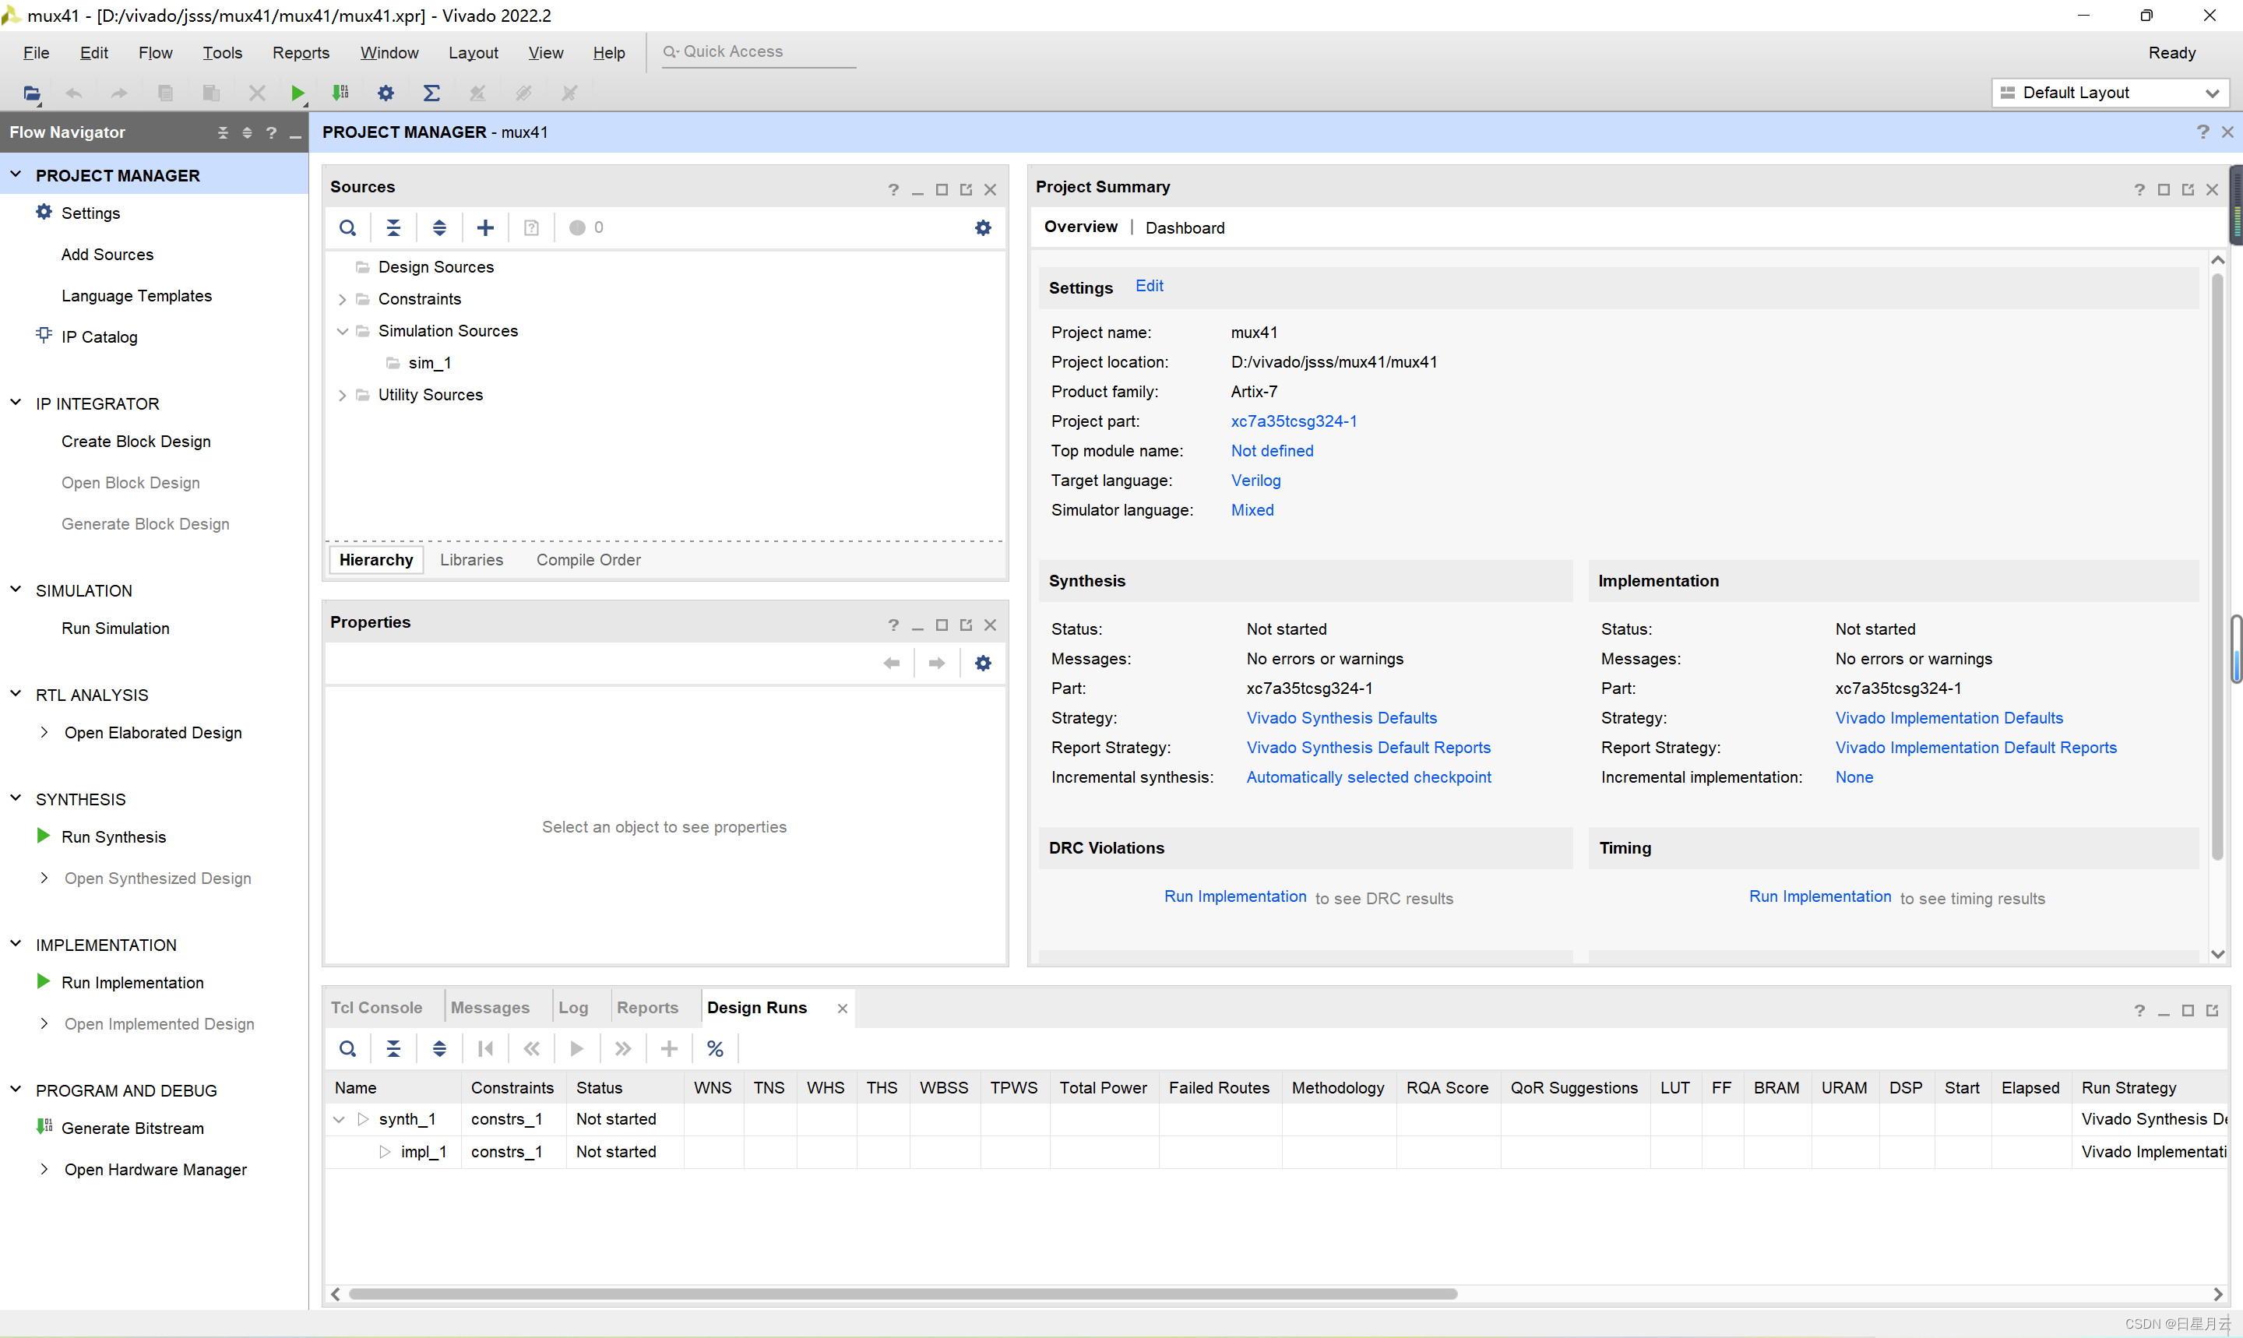Open Settings gear in main toolbar

(x=386, y=93)
